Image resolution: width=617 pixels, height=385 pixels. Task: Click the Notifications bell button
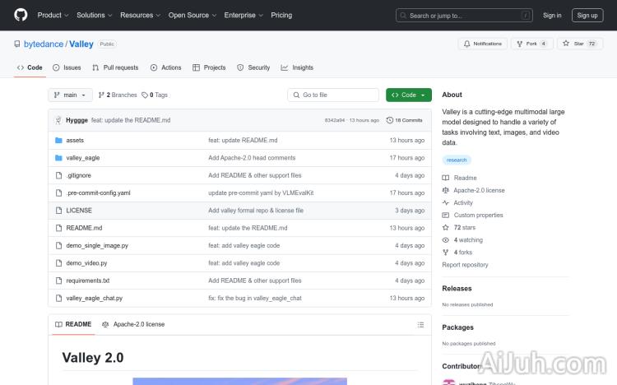482,44
